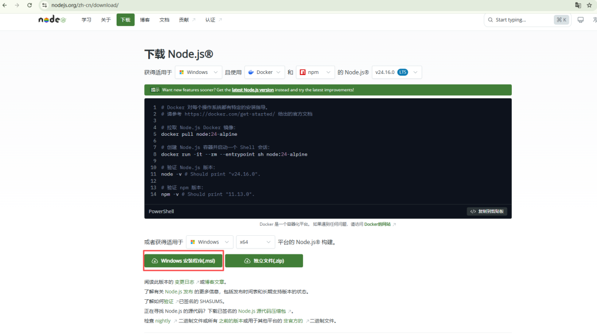This screenshot has width=597, height=334.
Task: Expand the v24.16.0 LTS version dropdown
Action: tap(397, 72)
